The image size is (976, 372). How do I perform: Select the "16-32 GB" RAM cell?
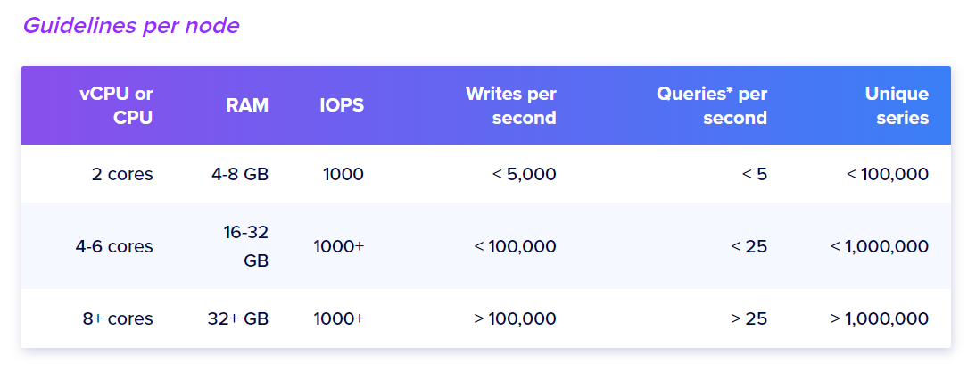(245, 246)
